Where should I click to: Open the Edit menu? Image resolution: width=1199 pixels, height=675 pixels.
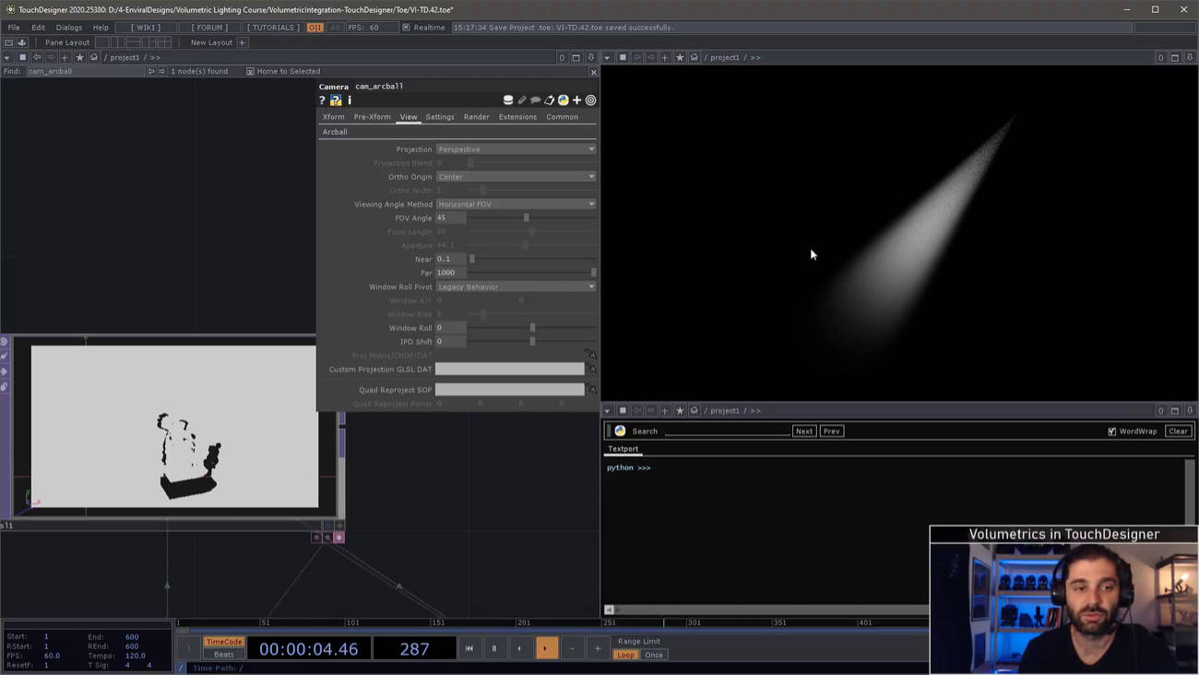pos(38,28)
